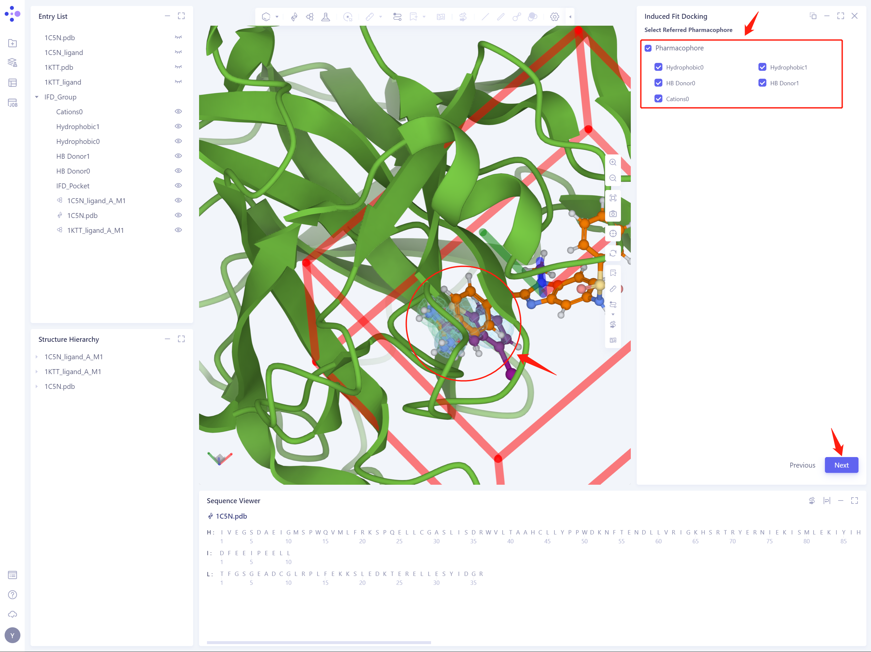Maximize the Entry List panel
Image resolution: width=871 pixels, height=652 pixels.
tap(181, 16)
